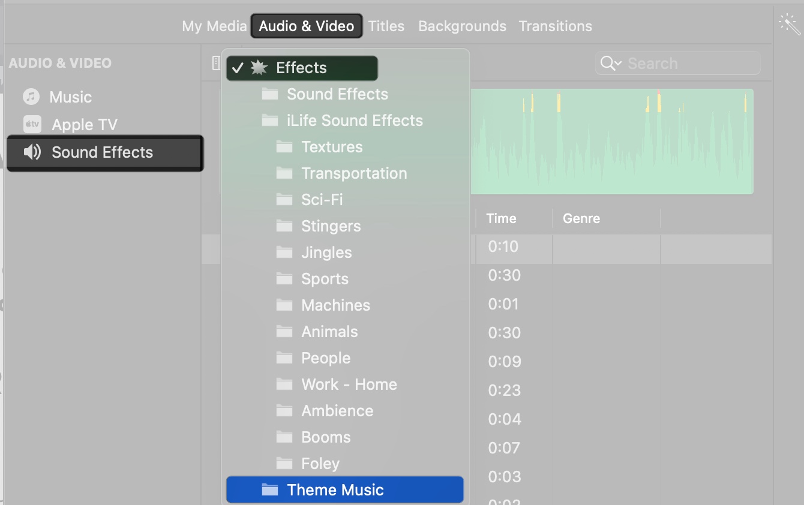Screen dimensions: 804x505
Task: Click the auto-enhance magic wand icon
Action: 788,24
